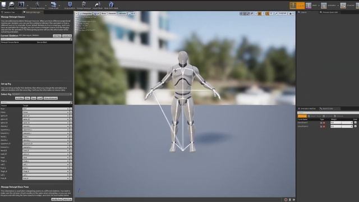Switch to the Details tab
The height and width of the screenshot is (202, 359).
[x=303, y=12]
